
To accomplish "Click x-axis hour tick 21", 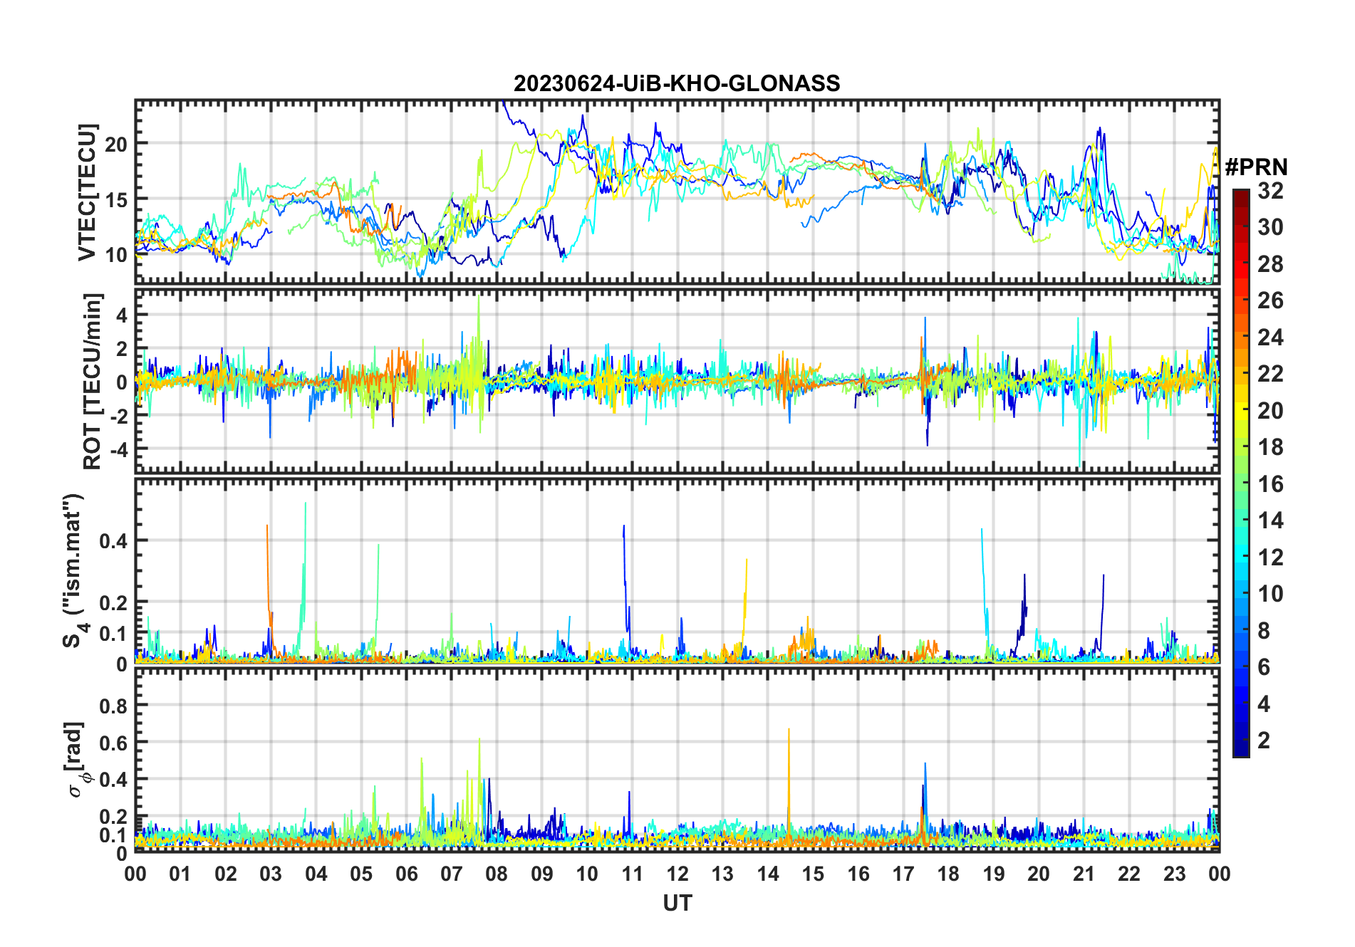I will [x=1084, y=874].
